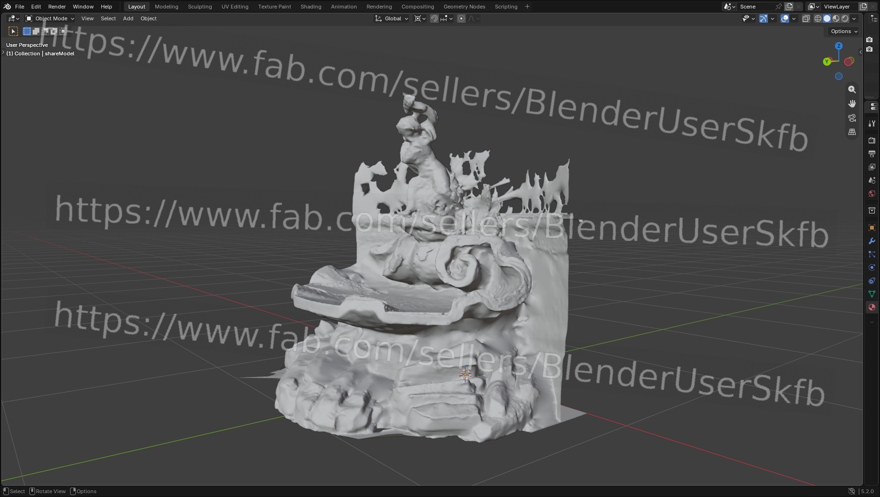Open the Scene properties tab
880x497 pixels.
click(x=872, y=180)
